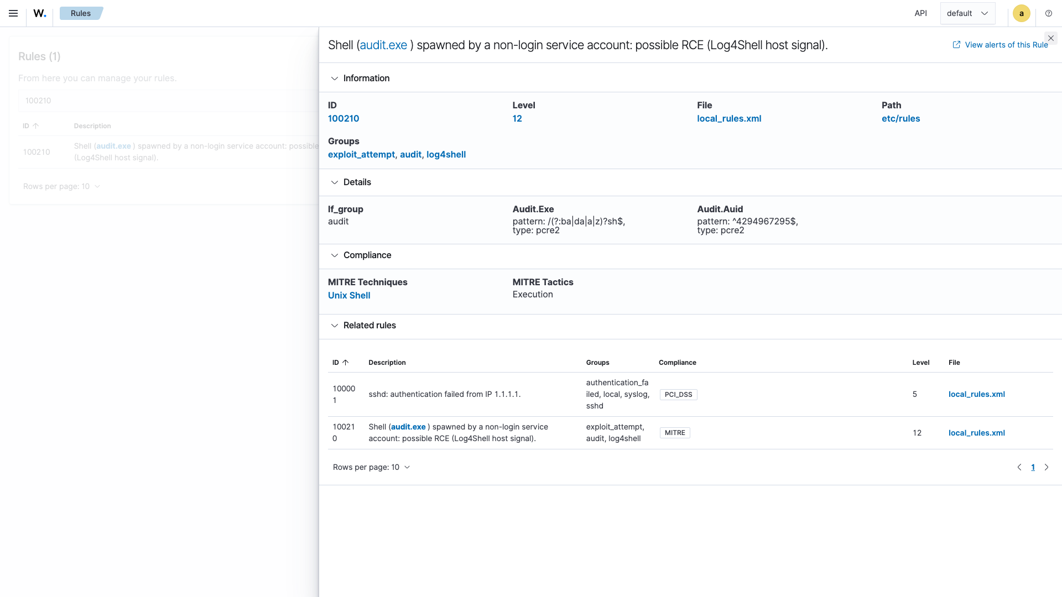Image resolution: width=1062 pixels, height=597 pixels.
Task: Open the help icon in header
Action: point(1049,13)
